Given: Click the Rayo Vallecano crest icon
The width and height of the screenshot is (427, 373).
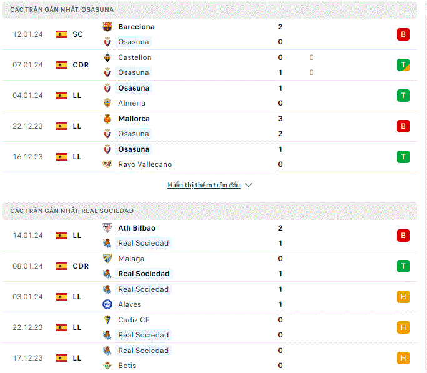Looking at the screenshot, I should click(107, 164).
